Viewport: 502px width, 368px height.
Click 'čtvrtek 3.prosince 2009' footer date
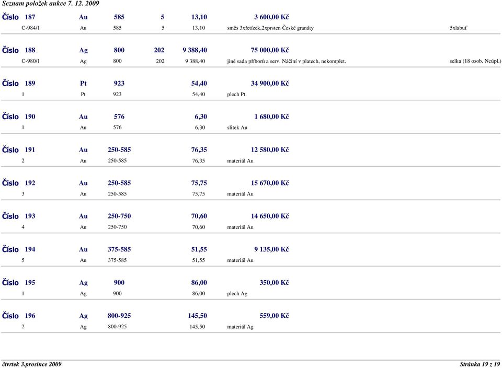pyautogui.click(x=31, y=363)
